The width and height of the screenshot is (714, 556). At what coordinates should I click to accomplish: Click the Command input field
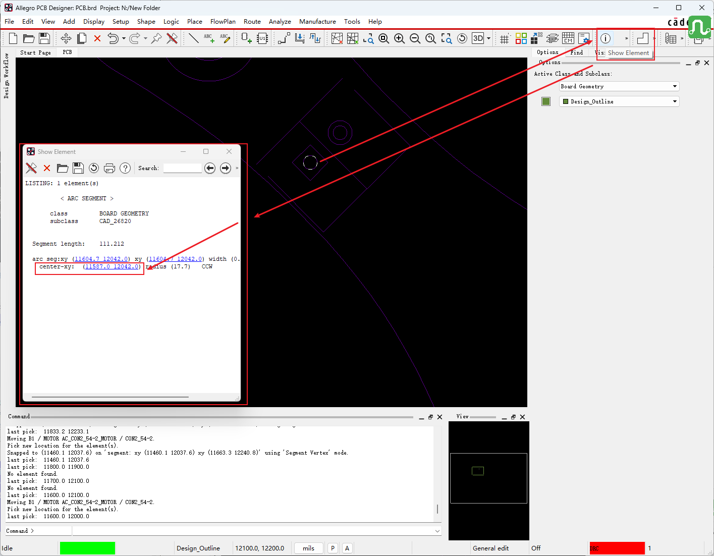[x=256, y=531]
